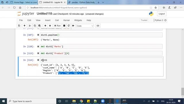This screenshot has width=184, height=104.
Task: Open the taskbar notification center icon
Action: pyautogui.click(x=179, y=101)
